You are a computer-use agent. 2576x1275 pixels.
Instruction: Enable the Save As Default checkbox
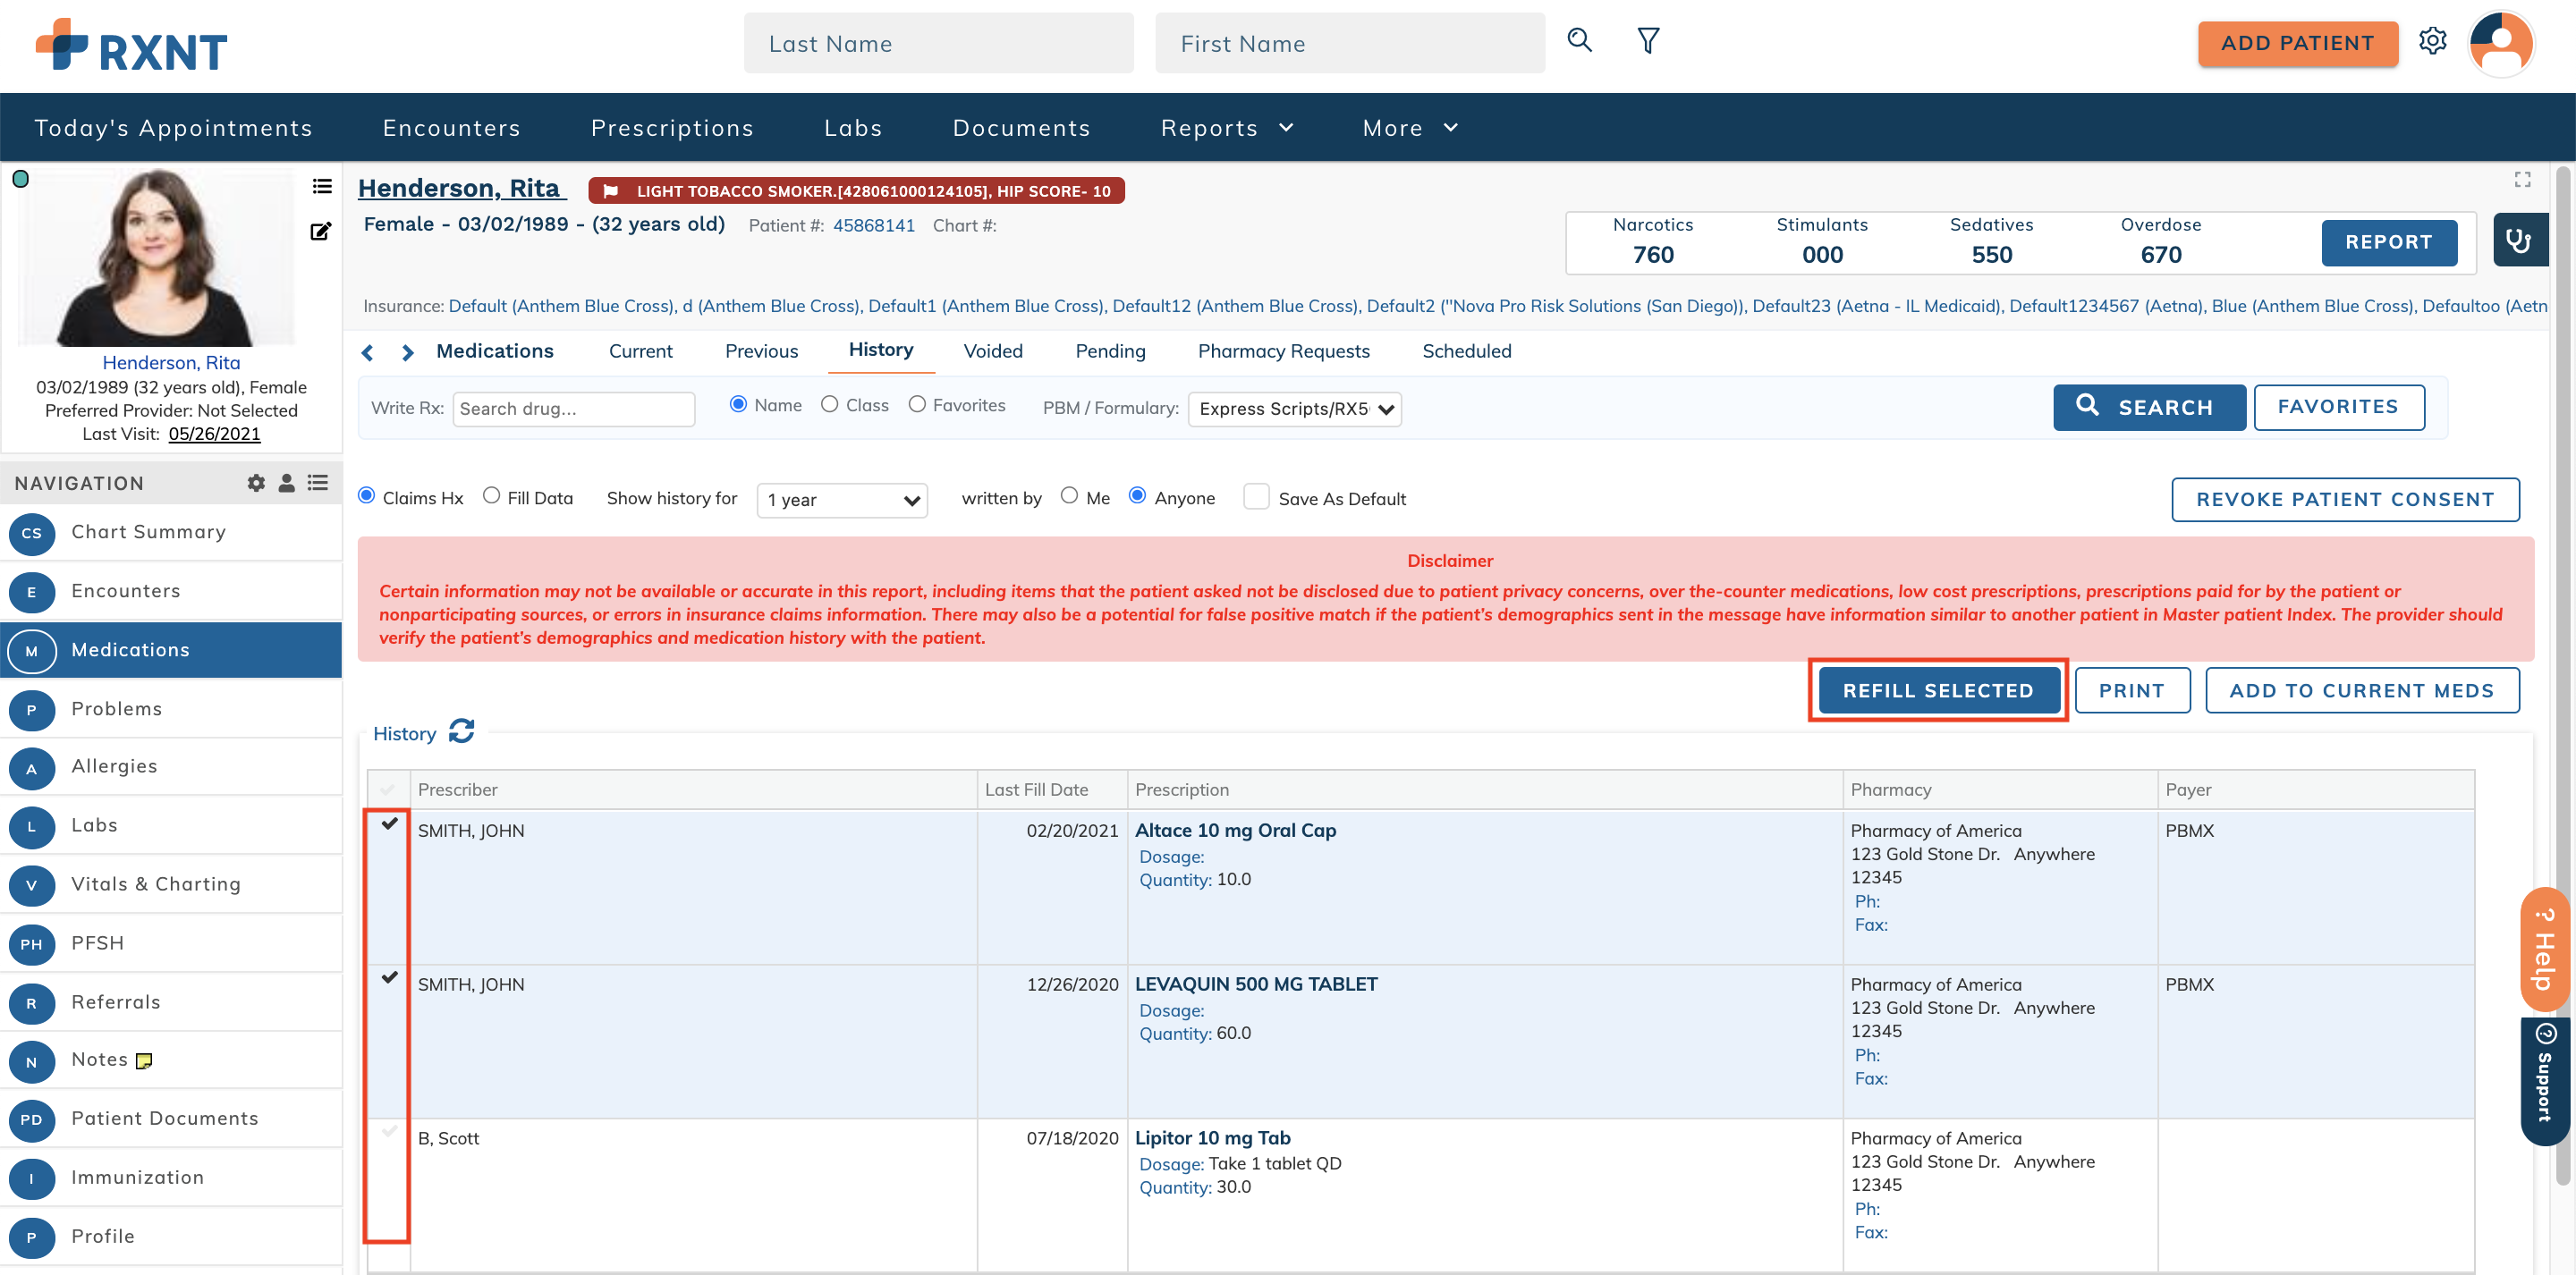point(1256,496)
